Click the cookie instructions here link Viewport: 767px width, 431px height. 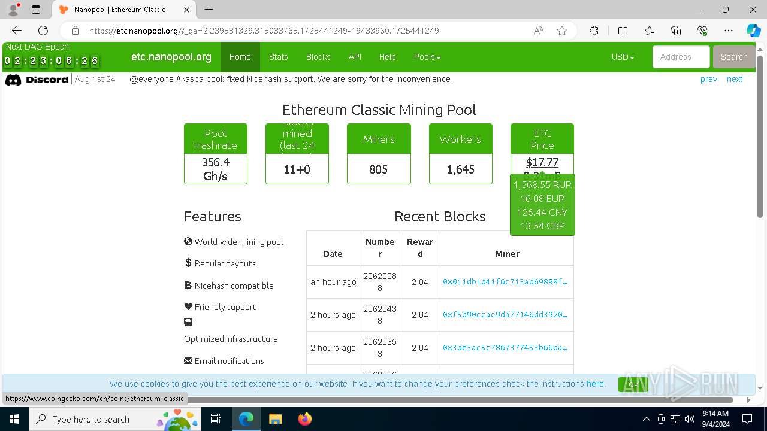(x=595, y=384)
